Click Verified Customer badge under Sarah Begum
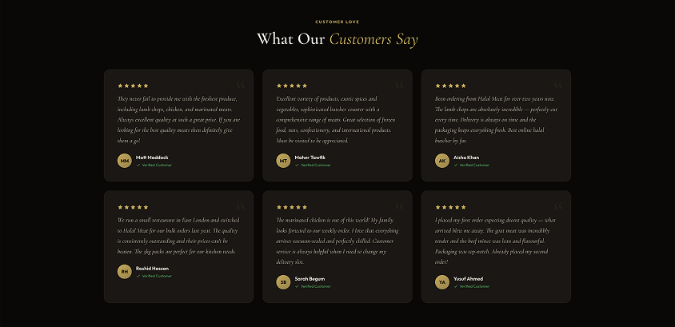 [314, 285]
